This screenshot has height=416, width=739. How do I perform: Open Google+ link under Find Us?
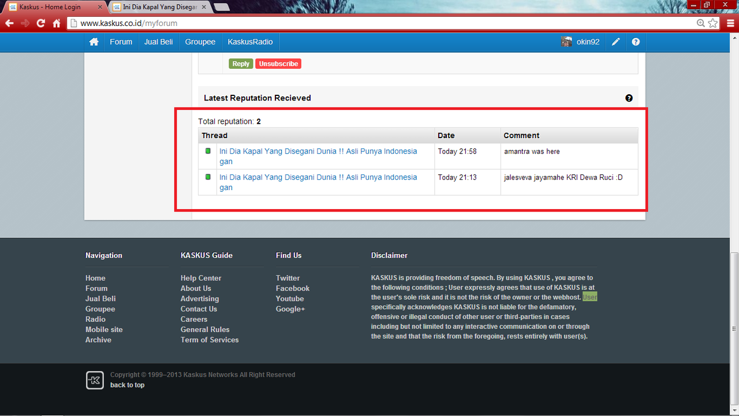click(x=290, y=309)
